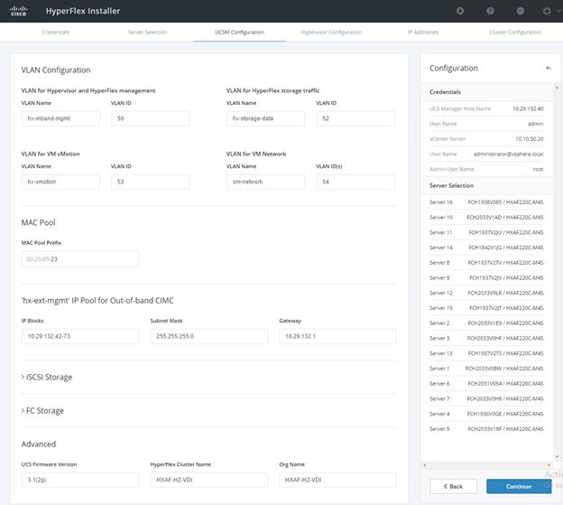Click the info icon in the header
Image resolution: width=563 pixels, height=505 pixels.
click(x=460, y=11)
